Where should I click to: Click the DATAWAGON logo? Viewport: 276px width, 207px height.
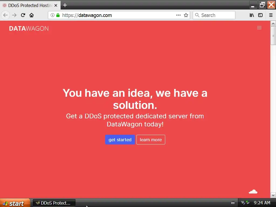tap(29, 29)
